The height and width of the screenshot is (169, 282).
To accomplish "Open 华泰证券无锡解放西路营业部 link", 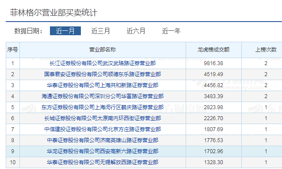I will (x=103, y=162).
